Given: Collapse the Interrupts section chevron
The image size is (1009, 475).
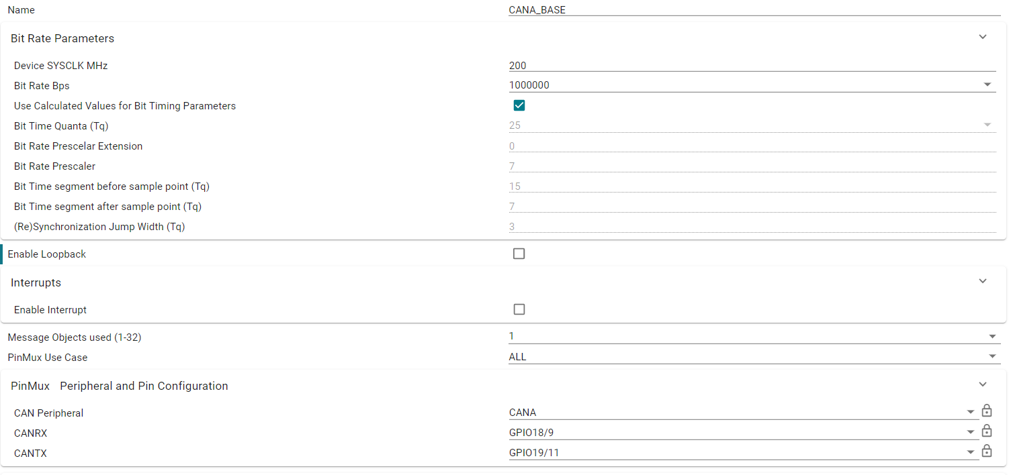Looking at the screenshot, I should tap(983, 282).
